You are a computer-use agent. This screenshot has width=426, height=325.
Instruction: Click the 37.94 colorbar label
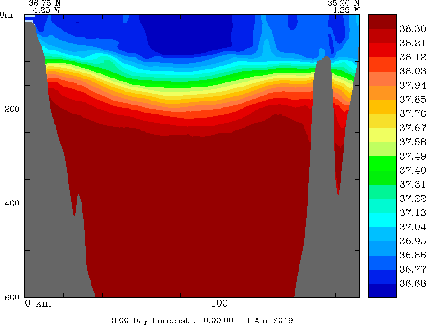[x=412, y=85]
